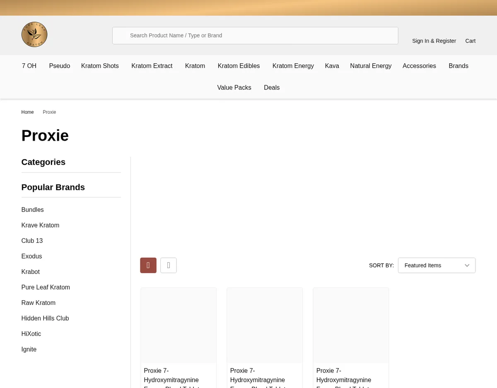Open the Sort By Featured Items dropdown
This screenshot has width=497, height=388.
click(437, 265)
